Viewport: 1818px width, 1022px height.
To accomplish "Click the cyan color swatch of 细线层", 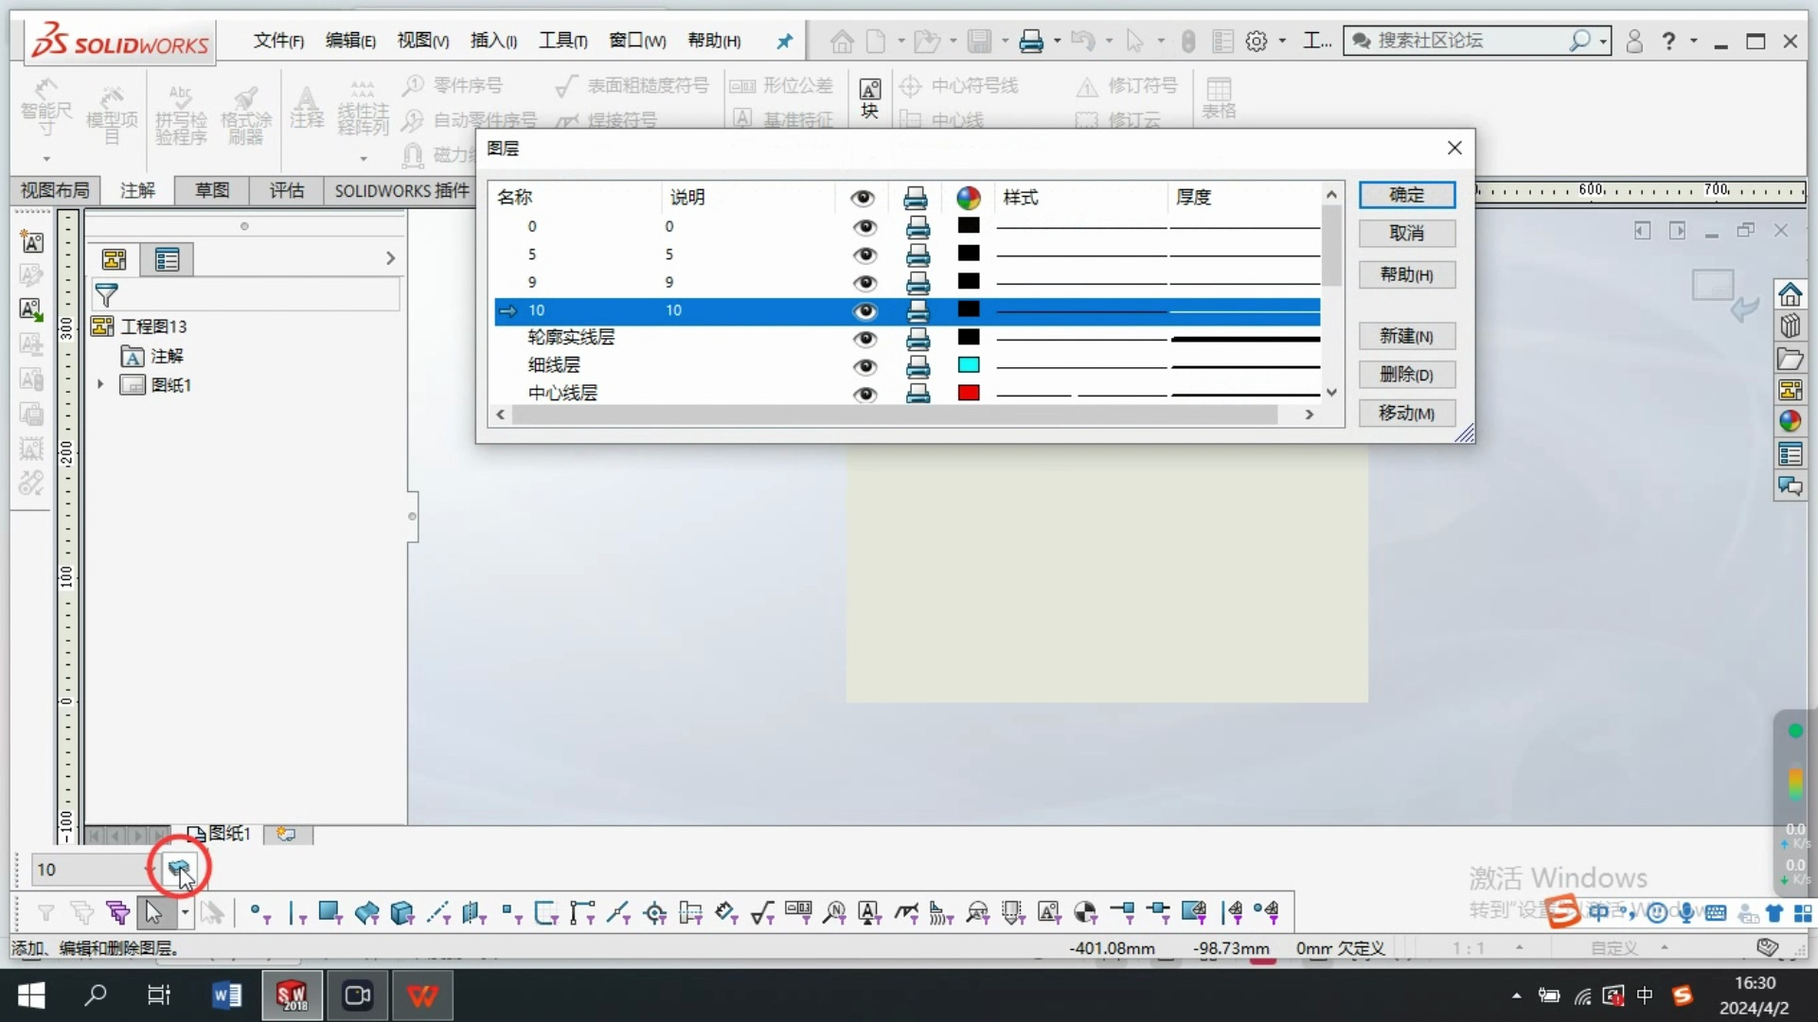I will pyautogui.click(x=968, y=365).
